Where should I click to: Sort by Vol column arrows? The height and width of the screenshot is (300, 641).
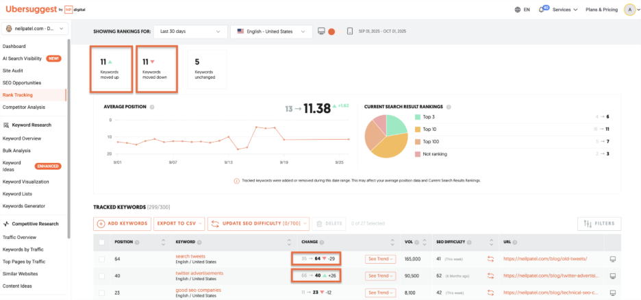[x=425, y=242]
